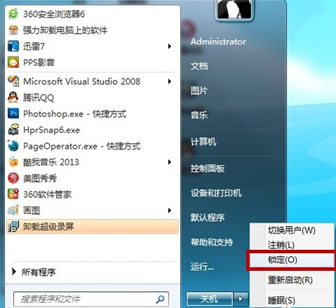The image size is (336, 308).
Task: Open 计算机 computer link
Action: (203, 142)
